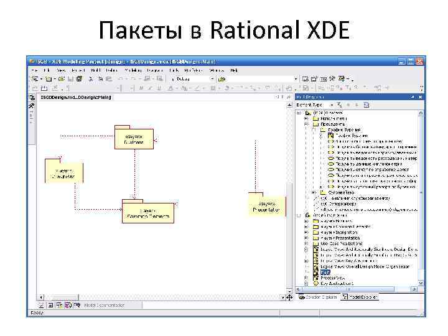
Task: Open the Debug configuration dropdown
Action: 212,79
